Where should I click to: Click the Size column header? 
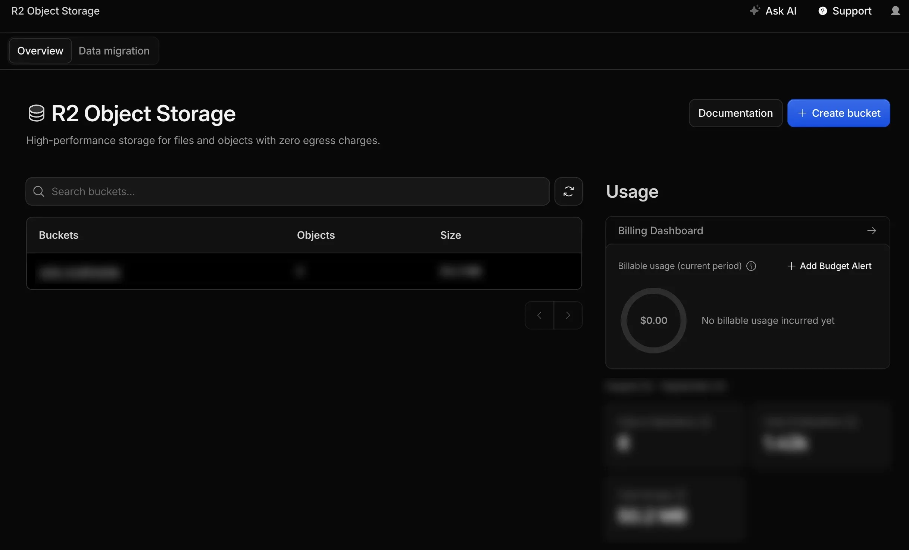[x=450, y=235]
